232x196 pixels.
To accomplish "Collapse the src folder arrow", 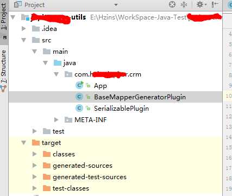I will coord(24,40).
